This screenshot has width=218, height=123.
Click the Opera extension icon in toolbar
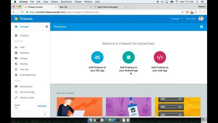(187, 12)
